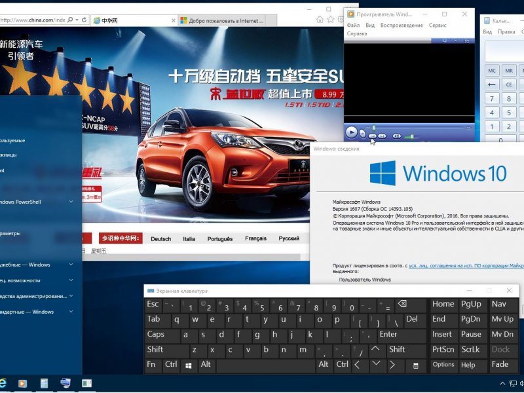
Task: Switch to the 中华网 tab in IE
Action: (134, 20)
